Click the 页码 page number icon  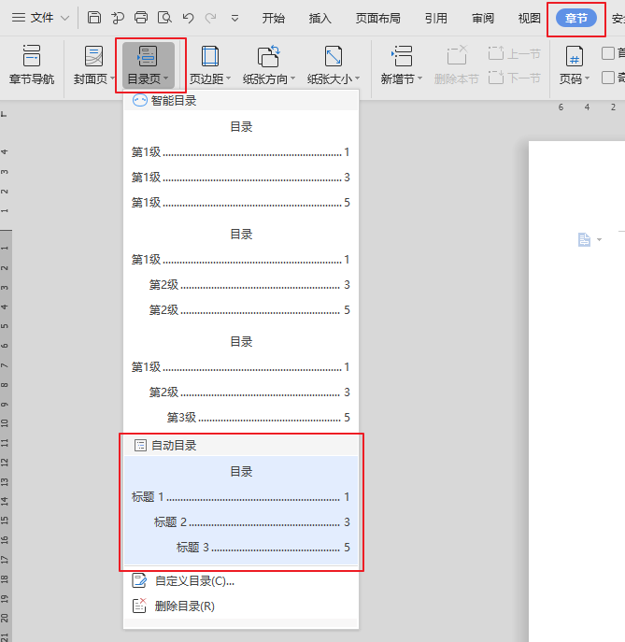coord(575,58)
